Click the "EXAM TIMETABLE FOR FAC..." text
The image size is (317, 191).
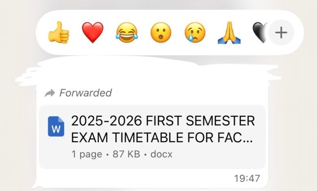tap(162, 137)
